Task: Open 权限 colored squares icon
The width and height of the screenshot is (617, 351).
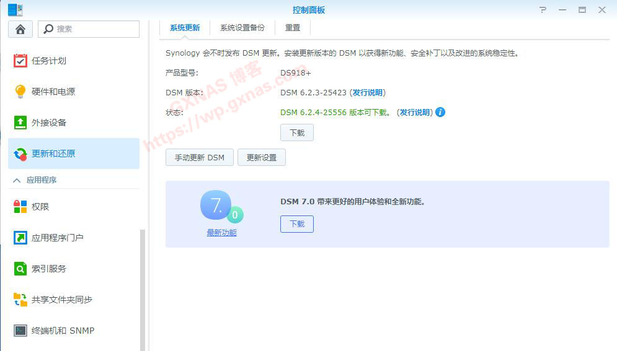Action: (20, 207)
